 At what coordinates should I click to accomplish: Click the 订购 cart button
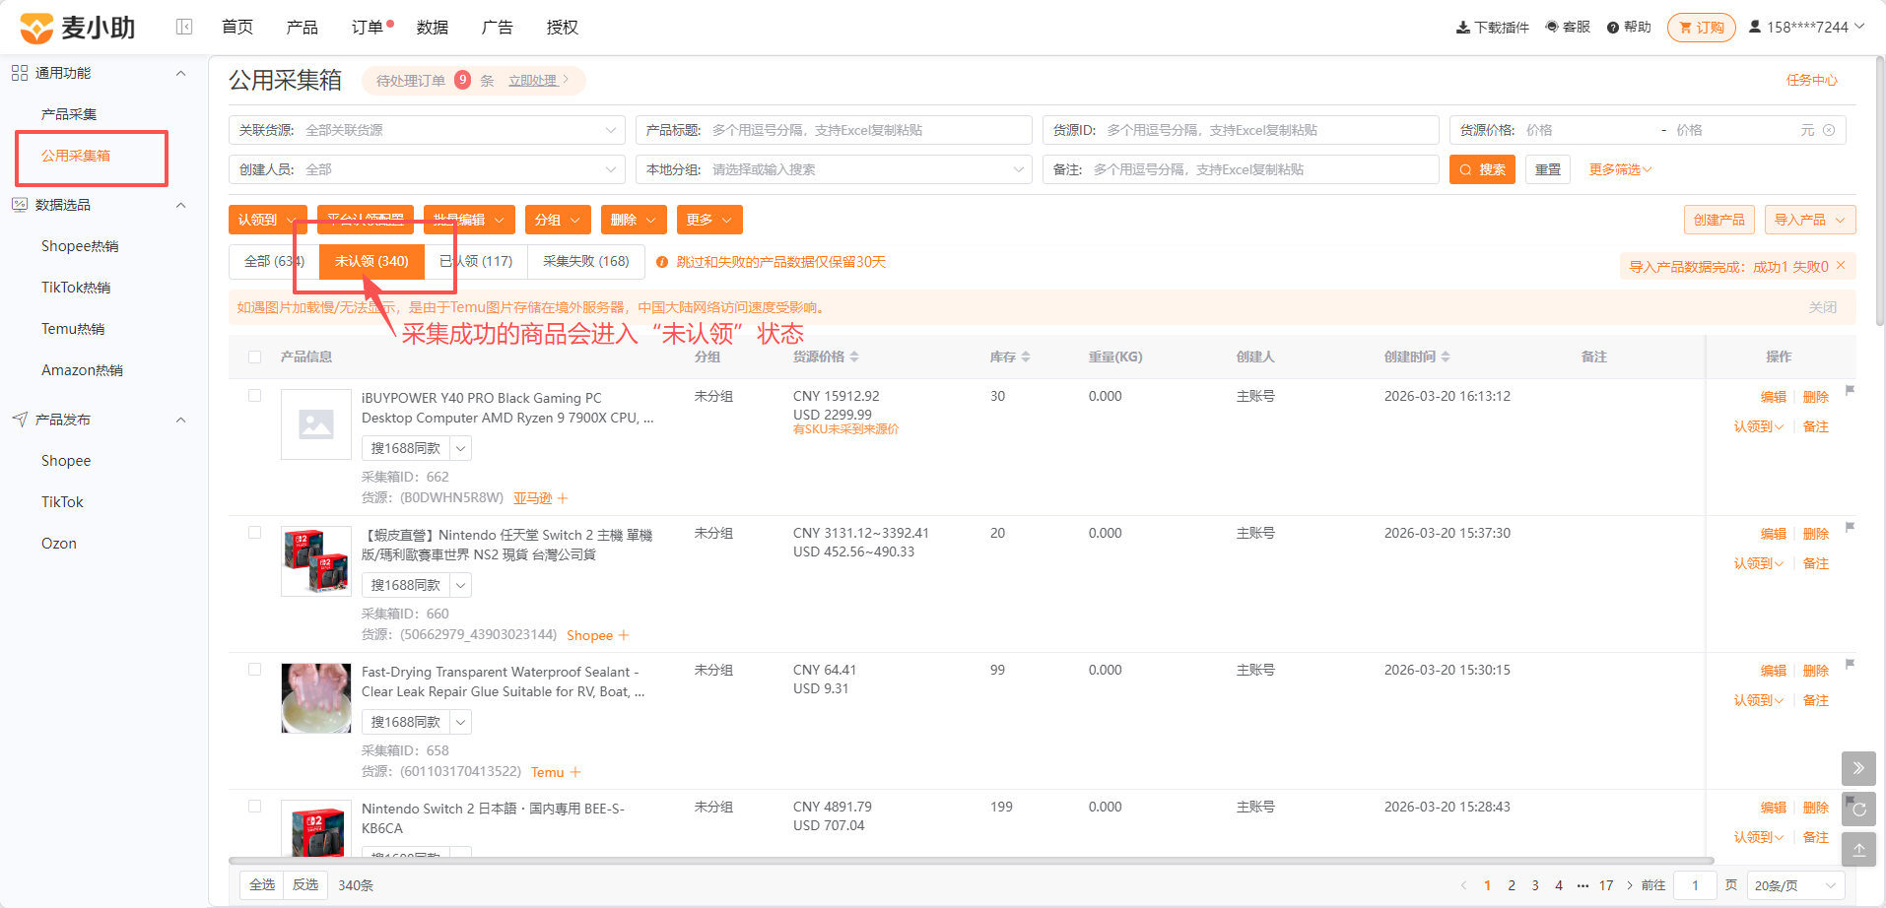point(1702,28)
